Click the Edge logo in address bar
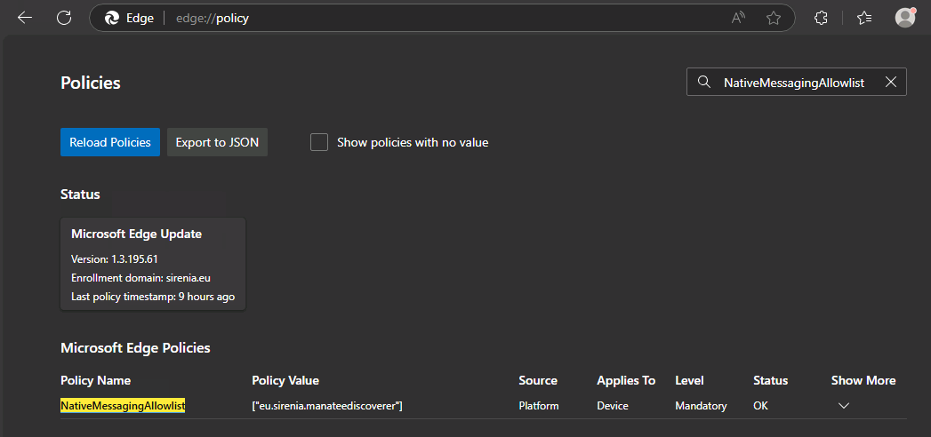The image size is (931, 437). coord(112,19)
